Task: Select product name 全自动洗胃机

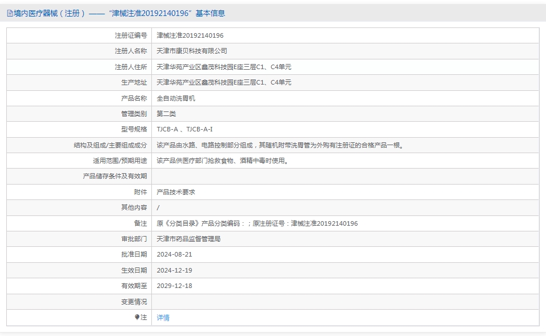Action: (176, 98)
